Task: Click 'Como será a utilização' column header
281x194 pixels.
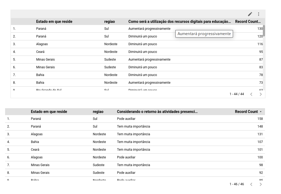Action: (x=179, y=22)
